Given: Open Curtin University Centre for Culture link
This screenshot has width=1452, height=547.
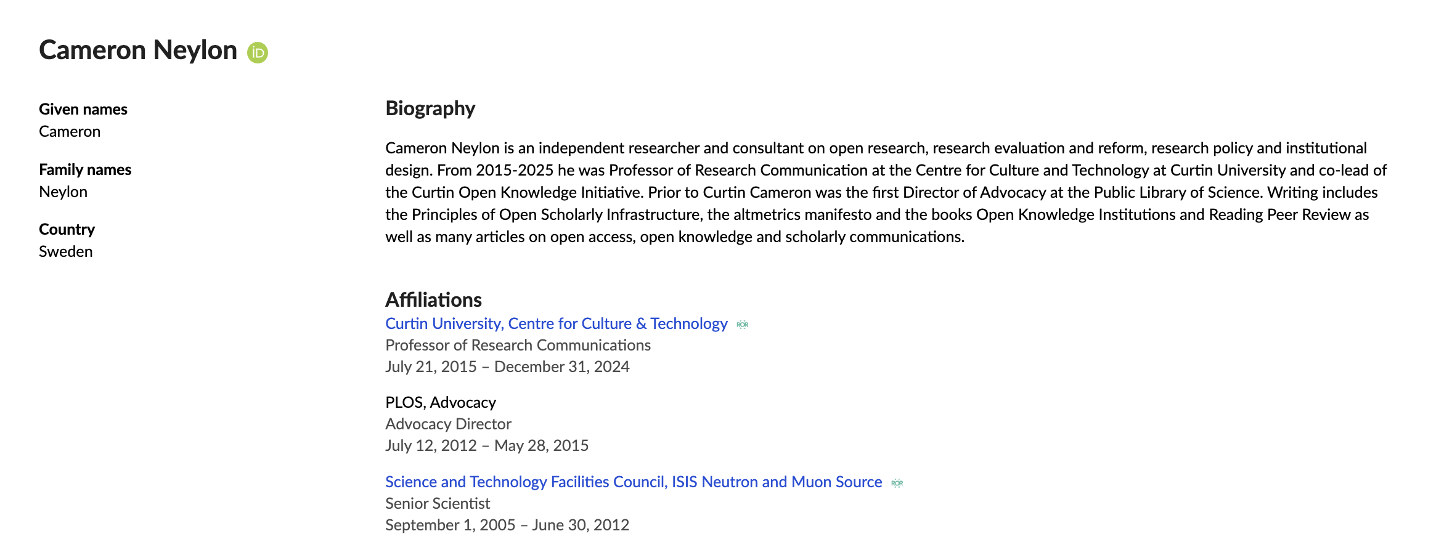Looking at the screenshot, I should tap(557, 323).
